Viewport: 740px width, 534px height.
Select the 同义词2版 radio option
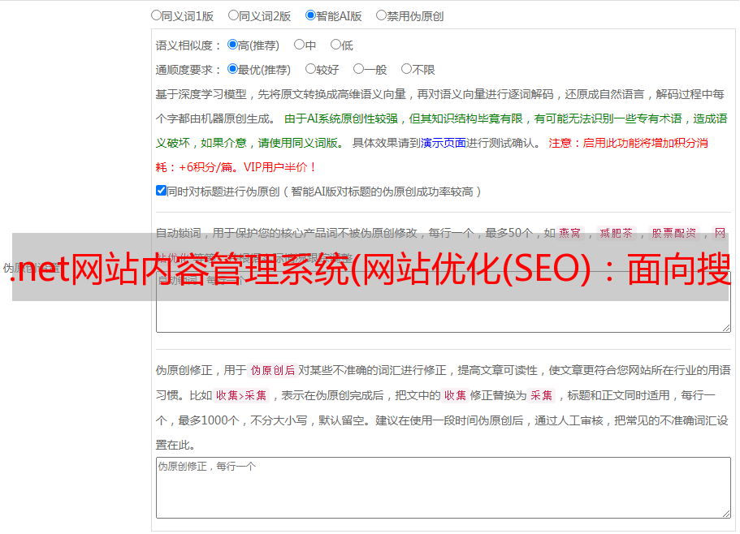233,15
